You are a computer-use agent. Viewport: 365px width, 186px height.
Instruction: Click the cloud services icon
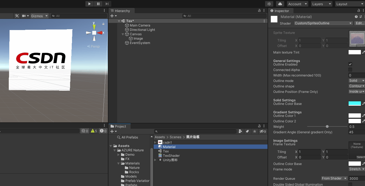click(280, 4)
